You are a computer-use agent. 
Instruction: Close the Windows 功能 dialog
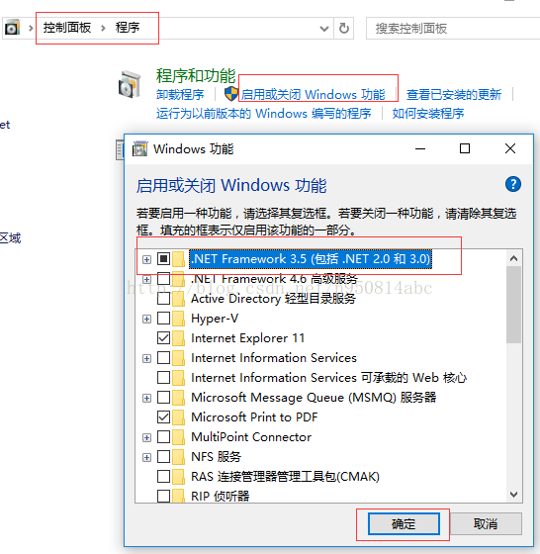(x=510, y=148)
